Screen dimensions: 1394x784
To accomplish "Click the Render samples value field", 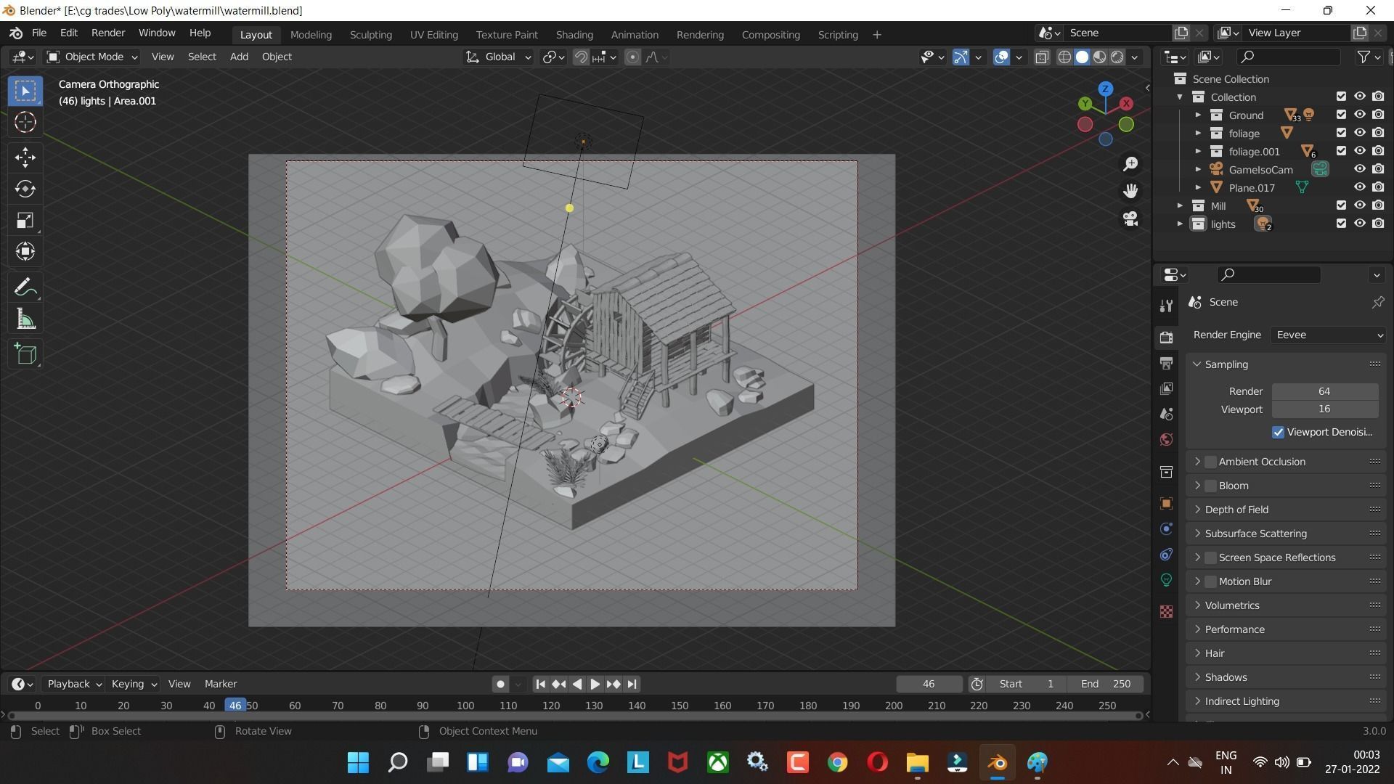I will click(1324, 391).
